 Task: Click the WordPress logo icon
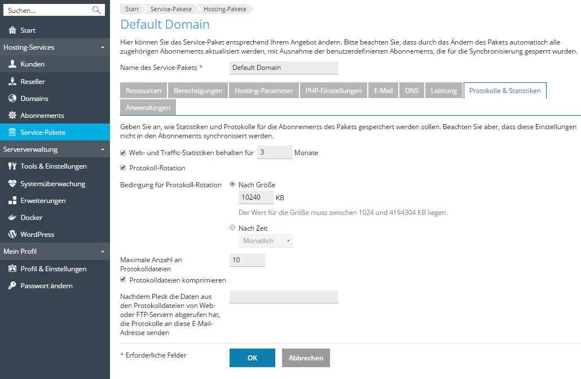click(x=12, y=235)
